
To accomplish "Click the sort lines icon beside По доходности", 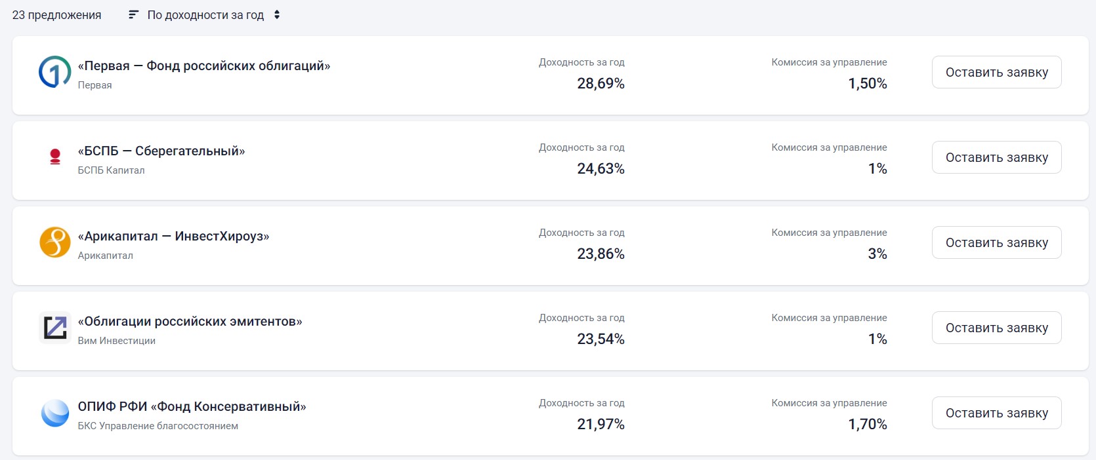I will [x=133, y=14].
